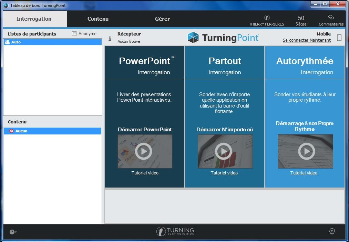Play the Autorythmée tutorial video thumbnail
The width and height of the screenshot is (349, 242).
(305, 151)
